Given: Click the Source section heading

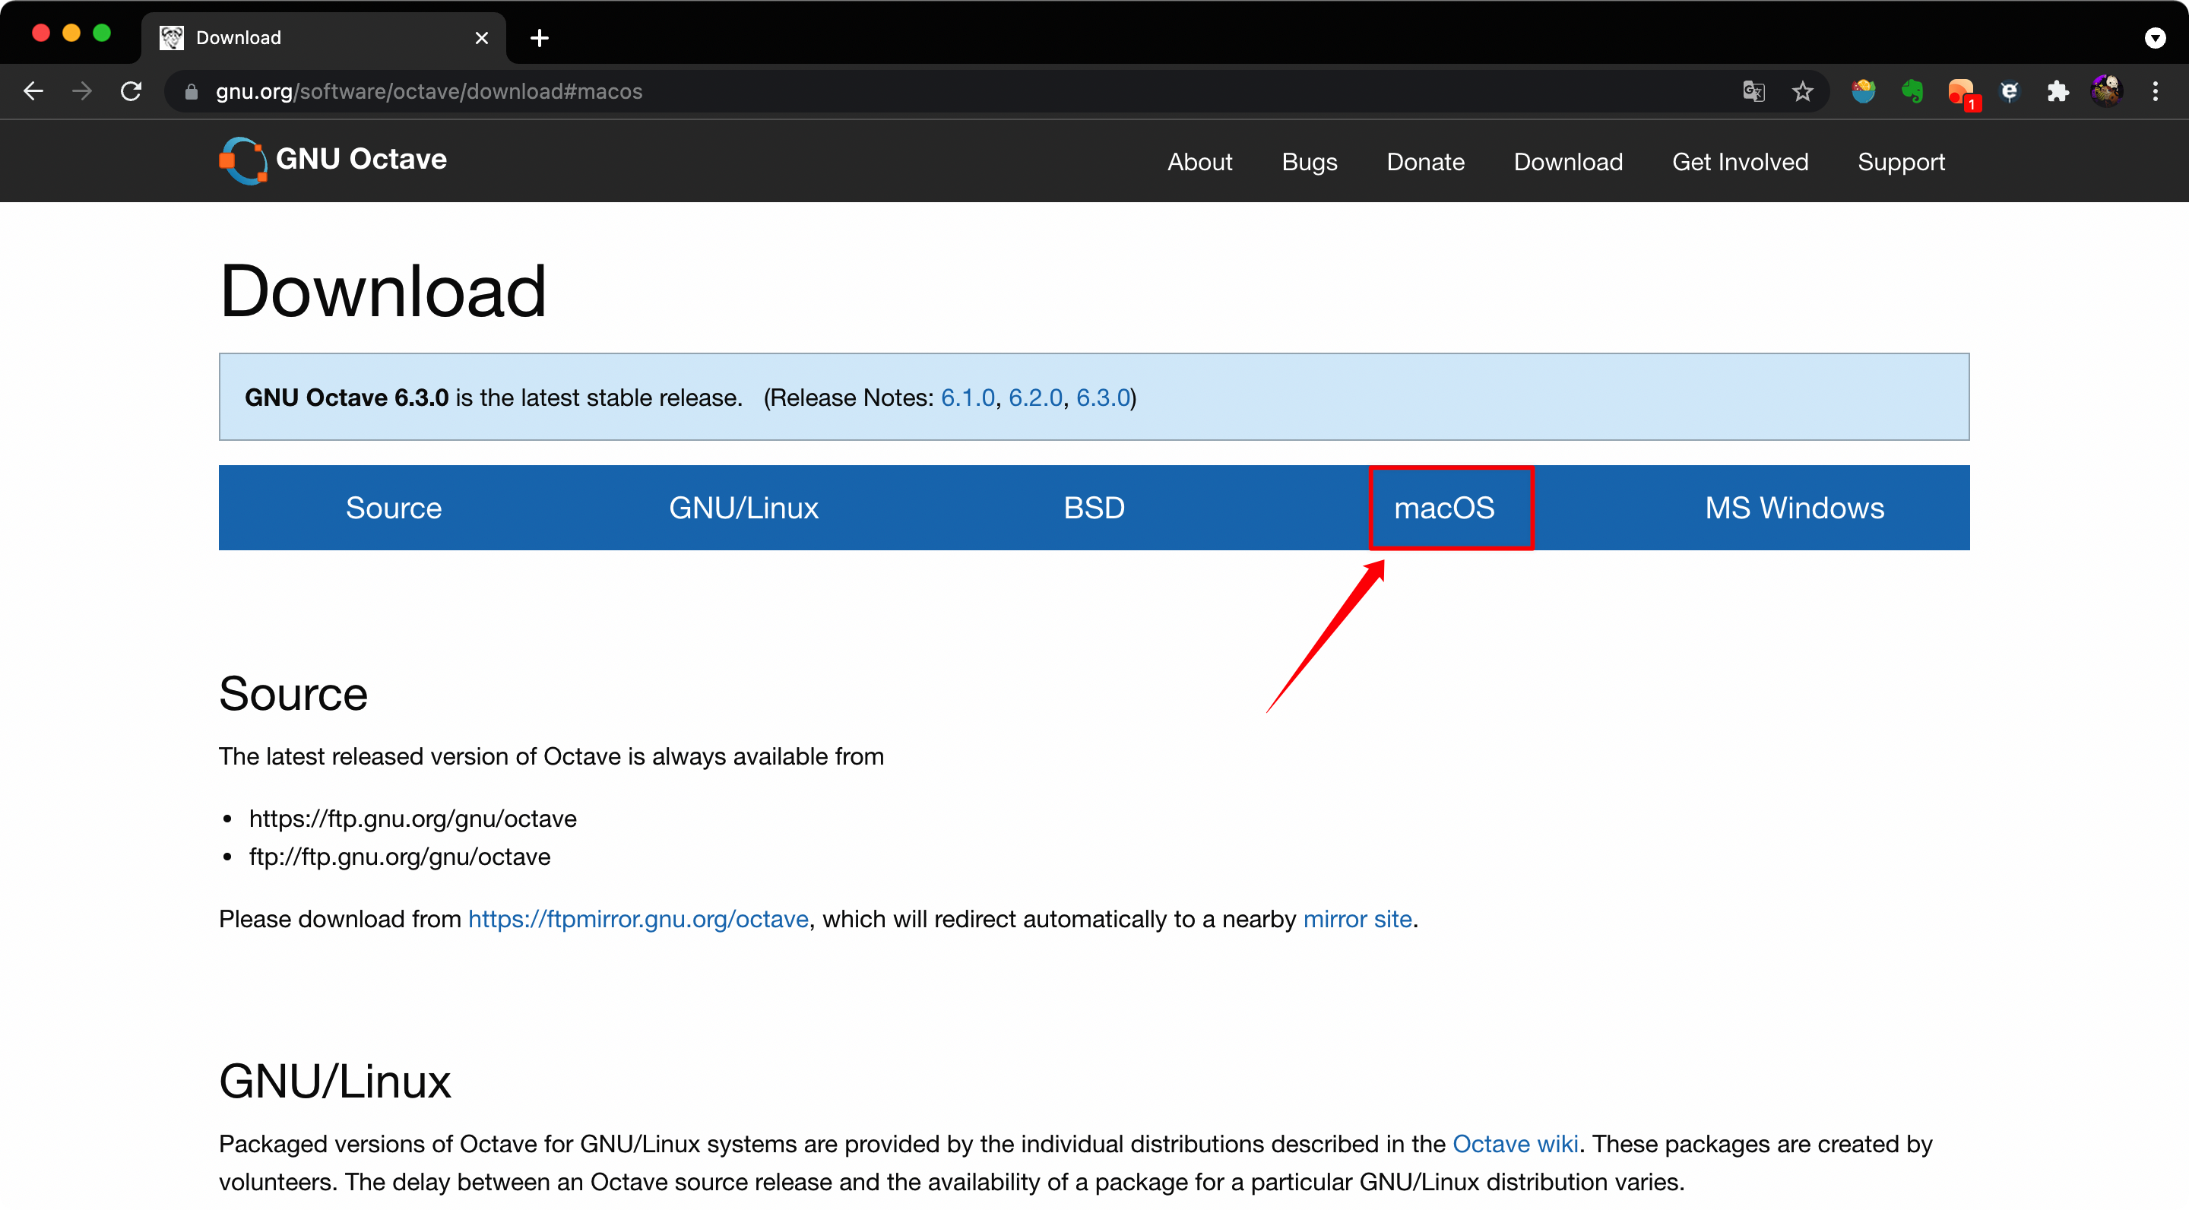Looking at the screenshot, I should (x=293, y=693).
